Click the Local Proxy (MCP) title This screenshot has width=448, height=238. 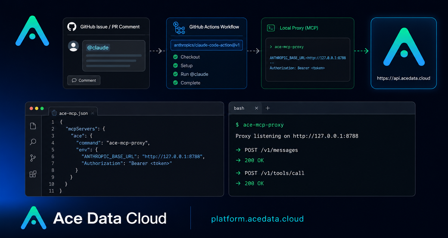[299, 28]
